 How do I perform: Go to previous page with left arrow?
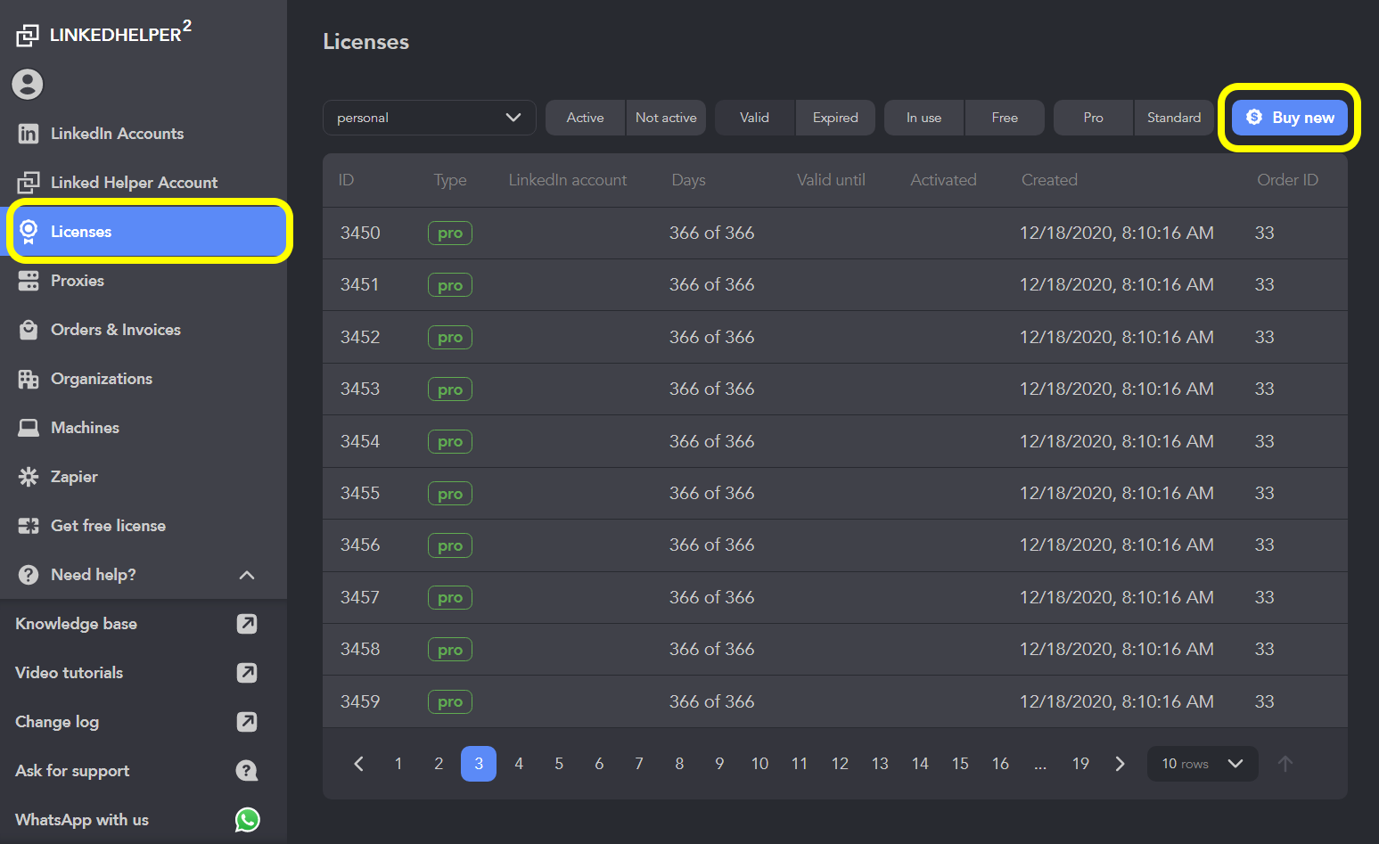point(358,764)
